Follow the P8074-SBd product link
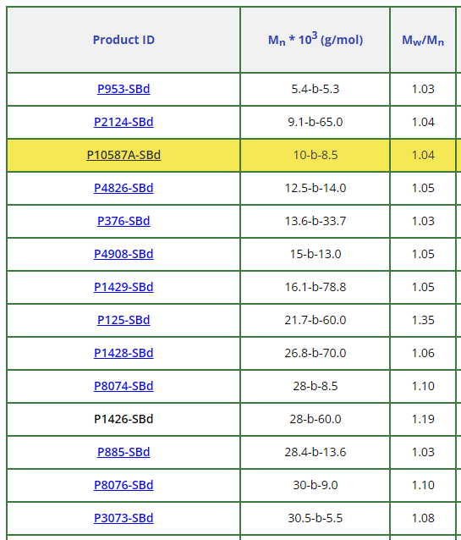The height and width of the screenshot is (540, 461). pos(123,386)
